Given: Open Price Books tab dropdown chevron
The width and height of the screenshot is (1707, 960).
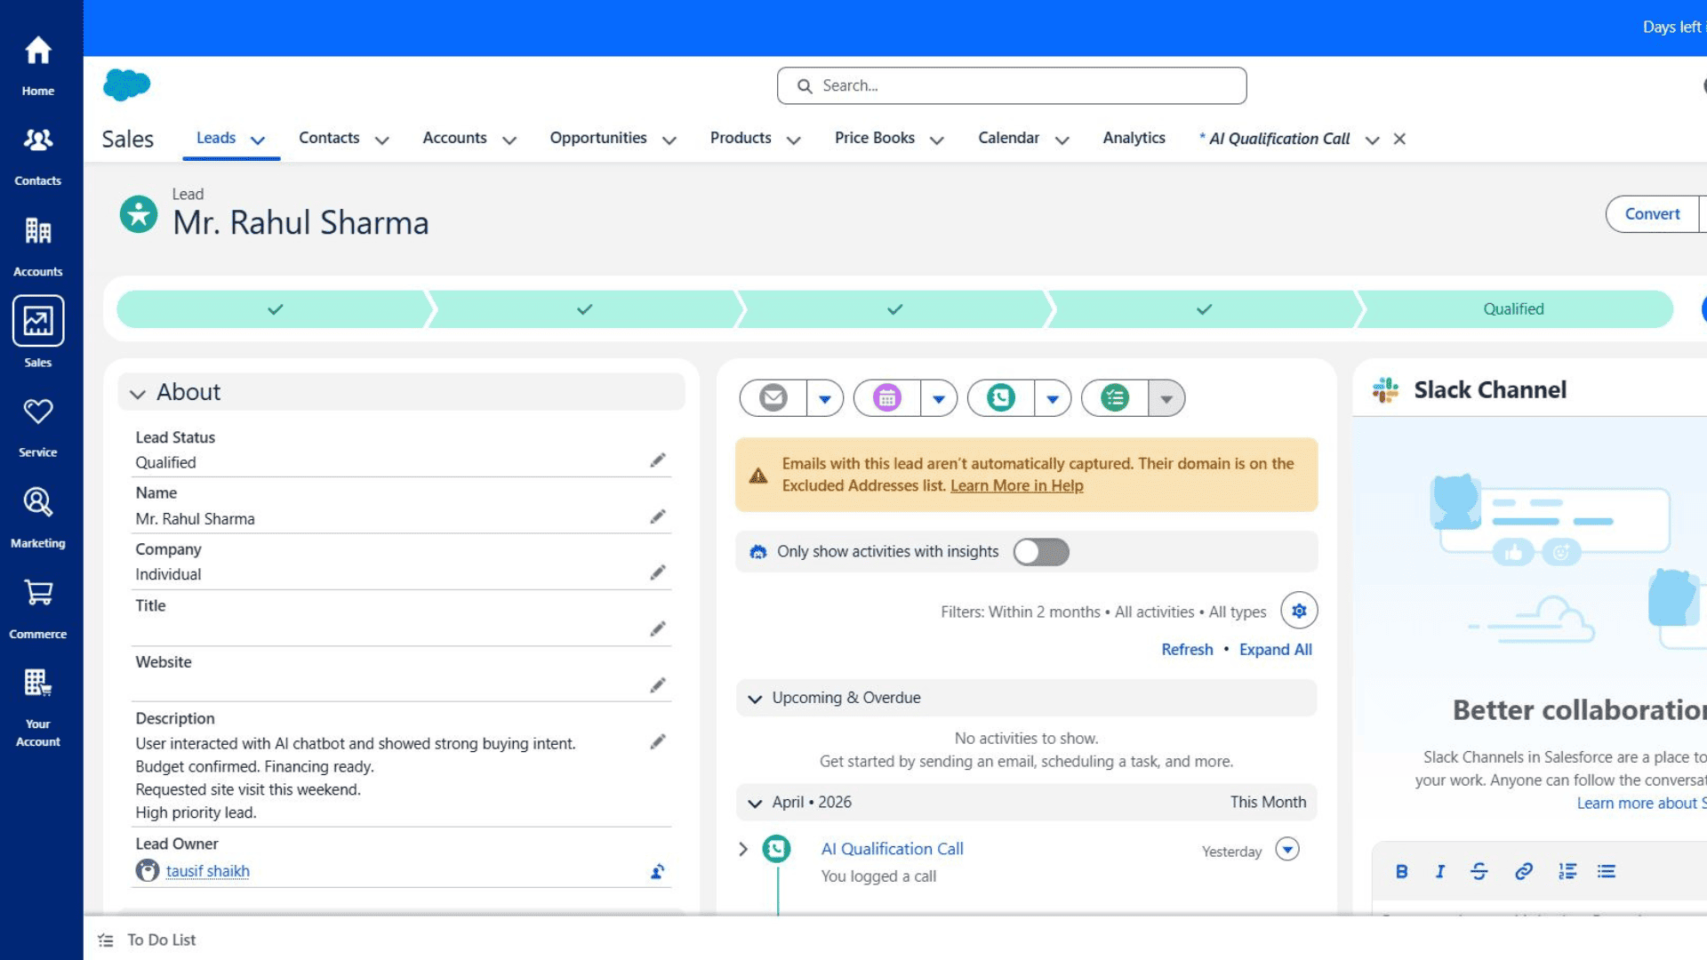Looking at the screenshot, I should [937, 140].
